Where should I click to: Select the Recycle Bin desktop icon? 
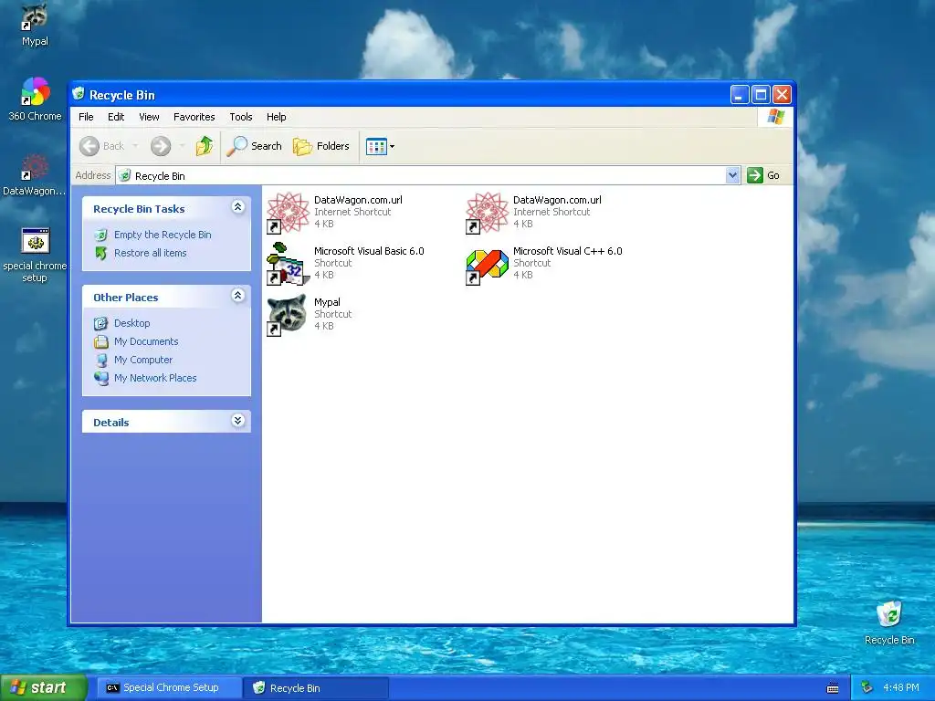point(889,614)
